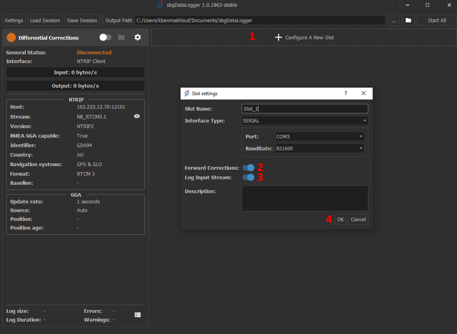Image resolution: width=457 pixels, height=334 pixels.
Task: Open output folder icon in toolbar
Action: 408,20
